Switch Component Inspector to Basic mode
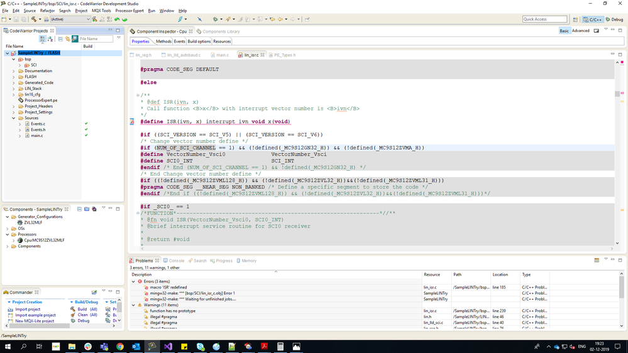Image resolution: width=628 pixels, height=353 pixels. click(x=564, y=31)
